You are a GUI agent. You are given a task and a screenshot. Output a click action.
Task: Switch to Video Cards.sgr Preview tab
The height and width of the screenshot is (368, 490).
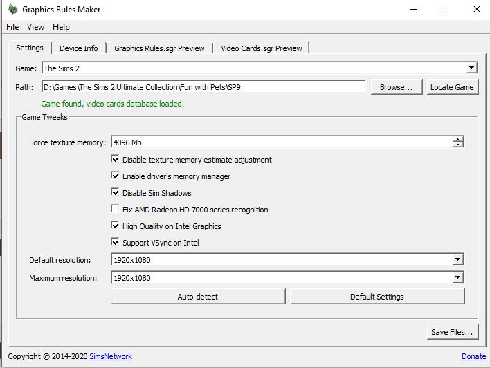point(261,48)
